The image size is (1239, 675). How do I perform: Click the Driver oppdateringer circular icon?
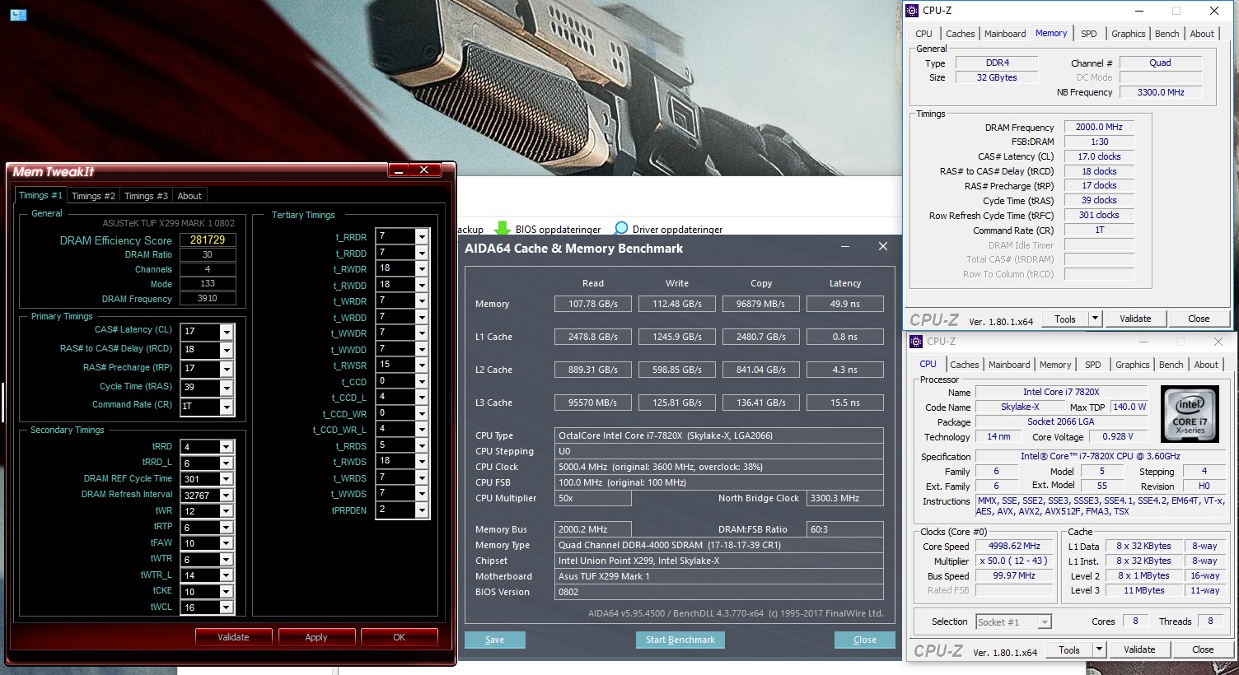pos(621,229)
